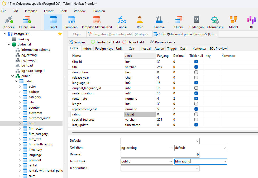Screen dimensions: 258x178
Task: Toggle the Tidak null checkbox for description
Action: click(x=196, y=72)
